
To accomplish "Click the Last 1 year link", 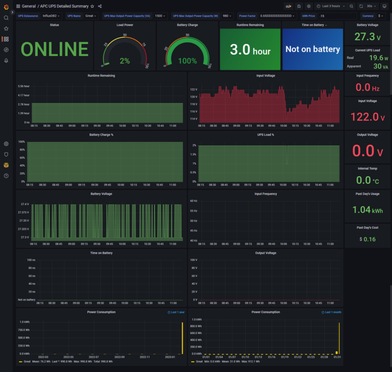I will tap(176, 312).
